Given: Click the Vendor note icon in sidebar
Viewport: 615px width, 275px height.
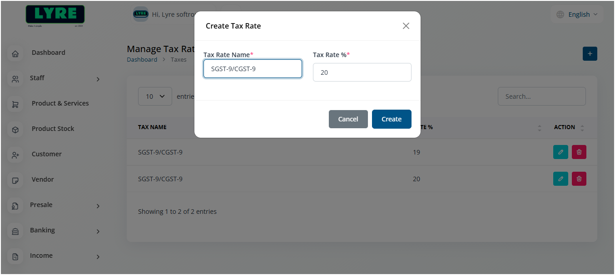Looking at the screenshot, I should (15, 181).
